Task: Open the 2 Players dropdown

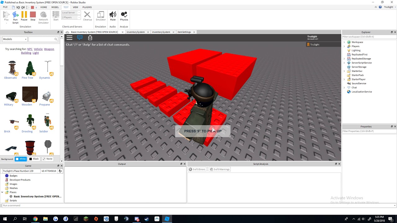Action: pyautogui.click(x=71, y=17)
